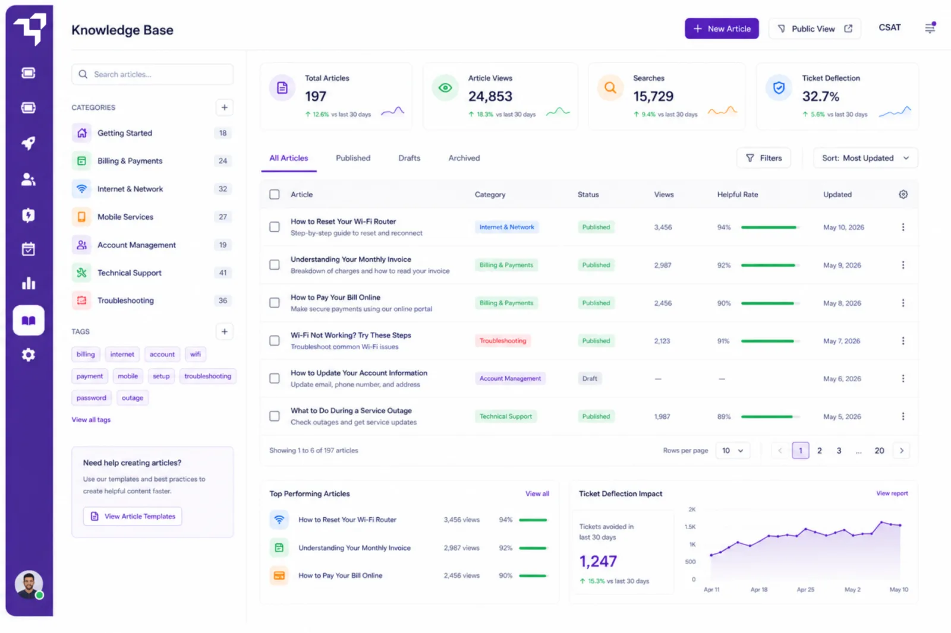The width and height of the screenshot is (951, 633).
Task: Click the New Article button
Action: pos(722,29)
